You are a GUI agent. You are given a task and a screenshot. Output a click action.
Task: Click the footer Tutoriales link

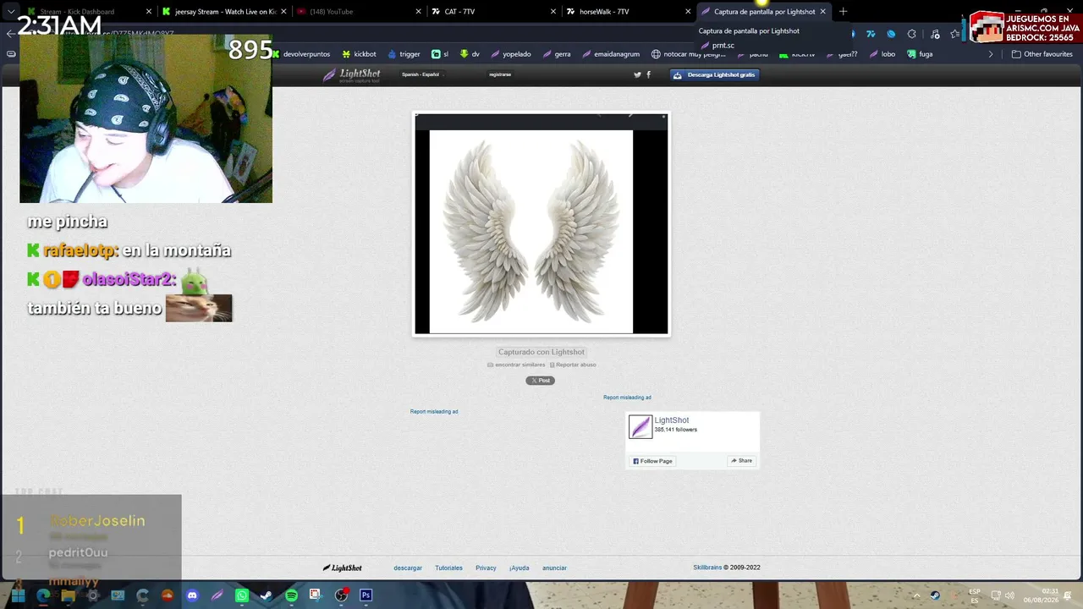point(448,568)
